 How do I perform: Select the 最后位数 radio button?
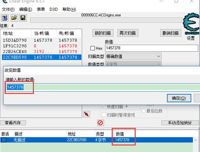coord(144,111)
